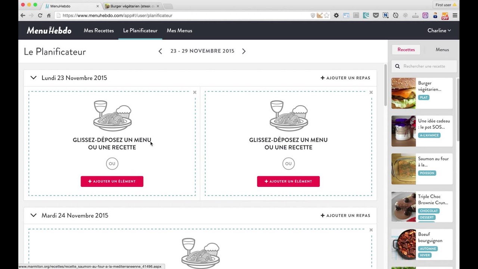Image resolution: width=478 pixels, height=269 pixels.
Task: Select Boeuf bourguignon recipe thumbnail
Action: 403,244
